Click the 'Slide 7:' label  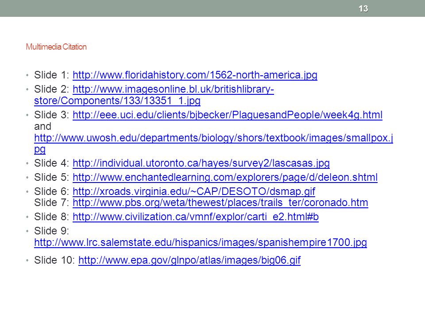[51, 202]
